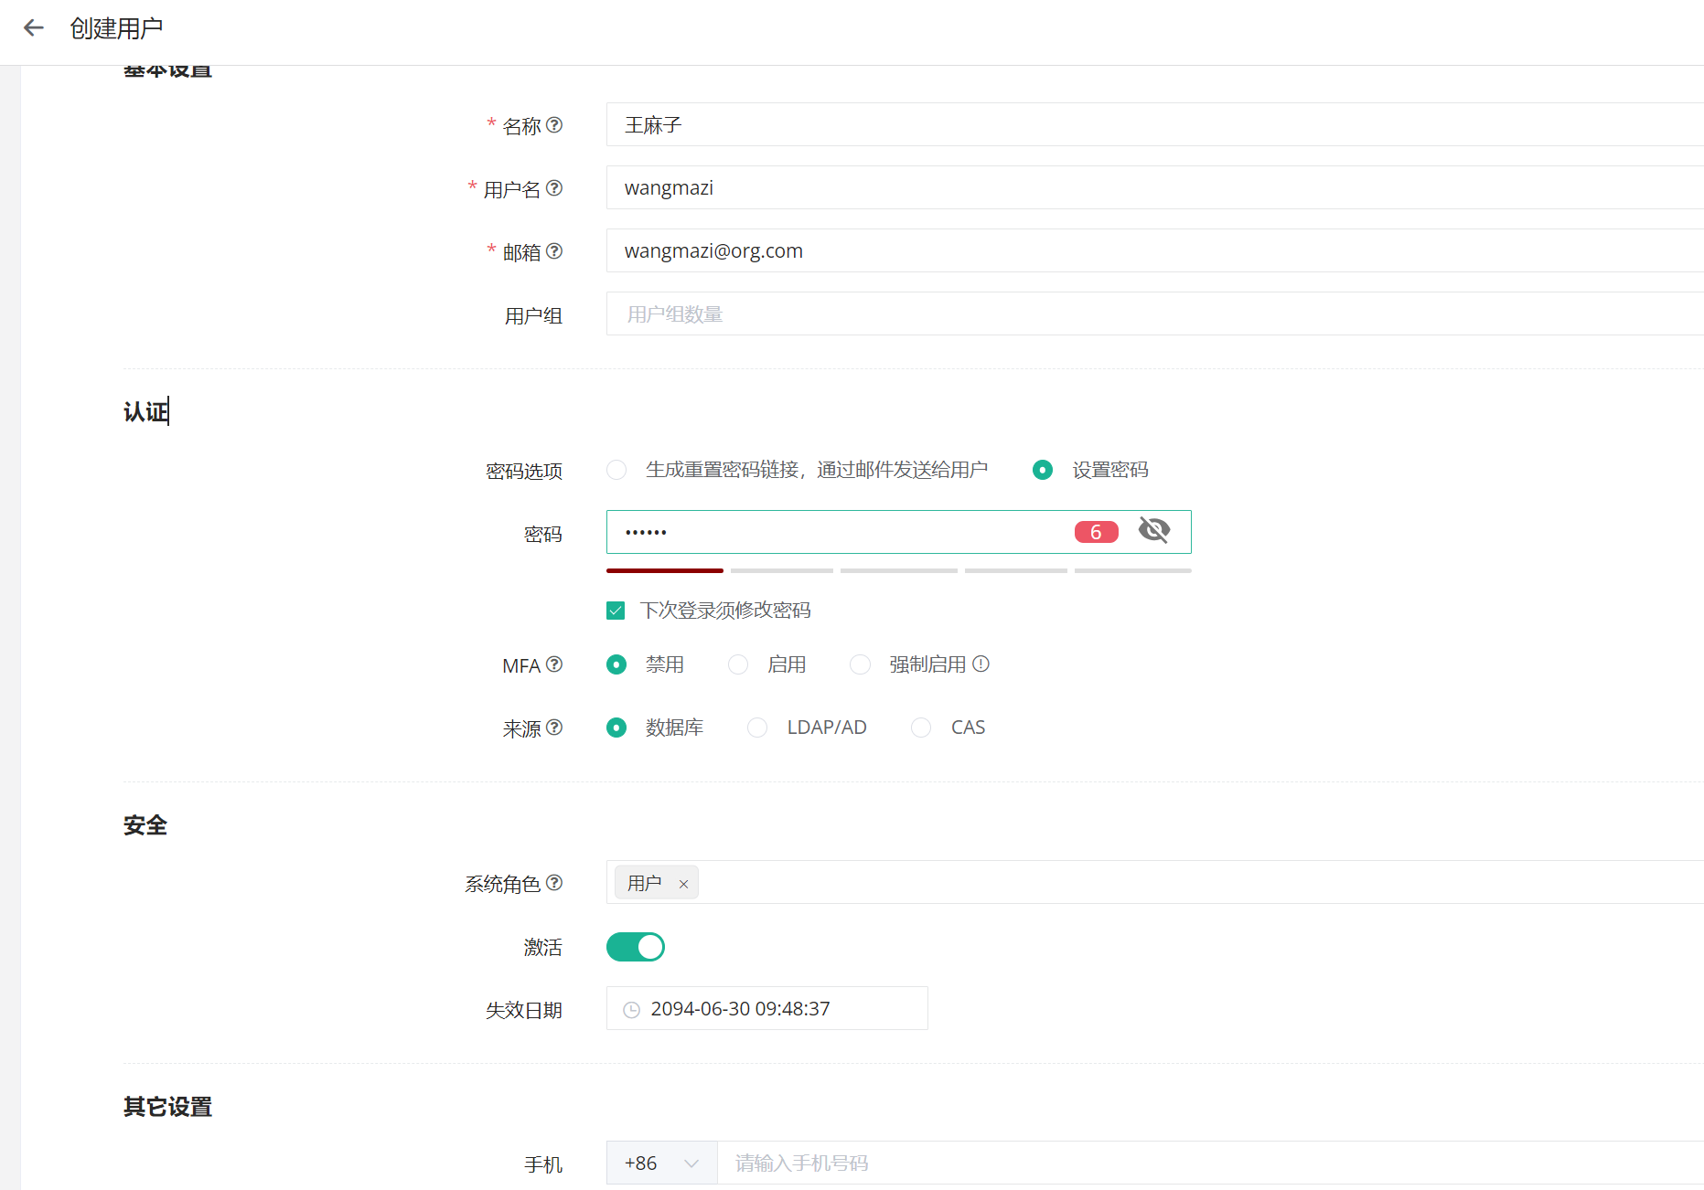Click the help icon beside 系统角色 label
1704x1190 pixels.
click(554, 883)
